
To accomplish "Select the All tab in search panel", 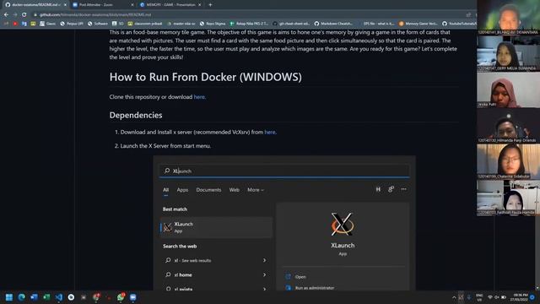I will [x=166, y=190].
